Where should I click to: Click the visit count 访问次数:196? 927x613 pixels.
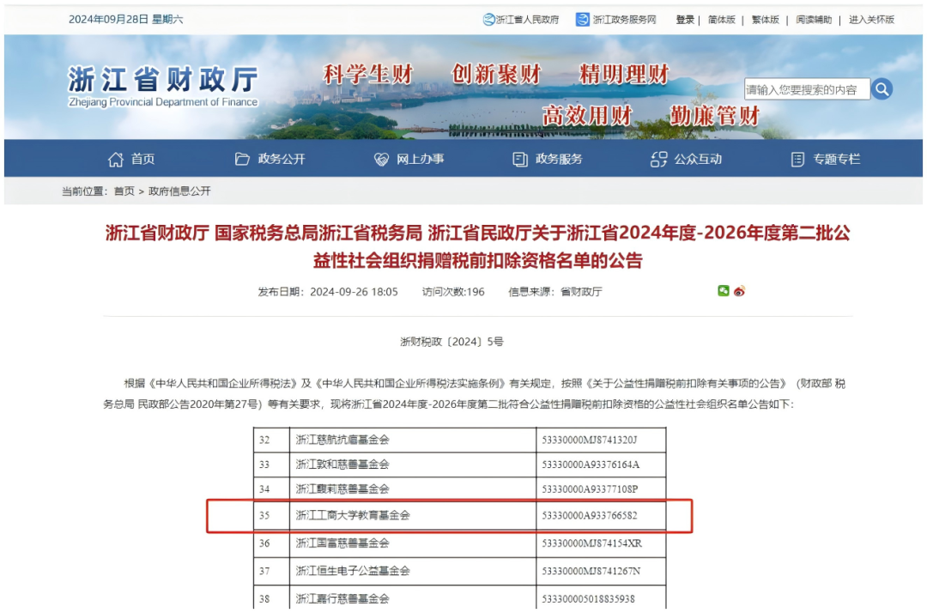(x=453, y=291)
